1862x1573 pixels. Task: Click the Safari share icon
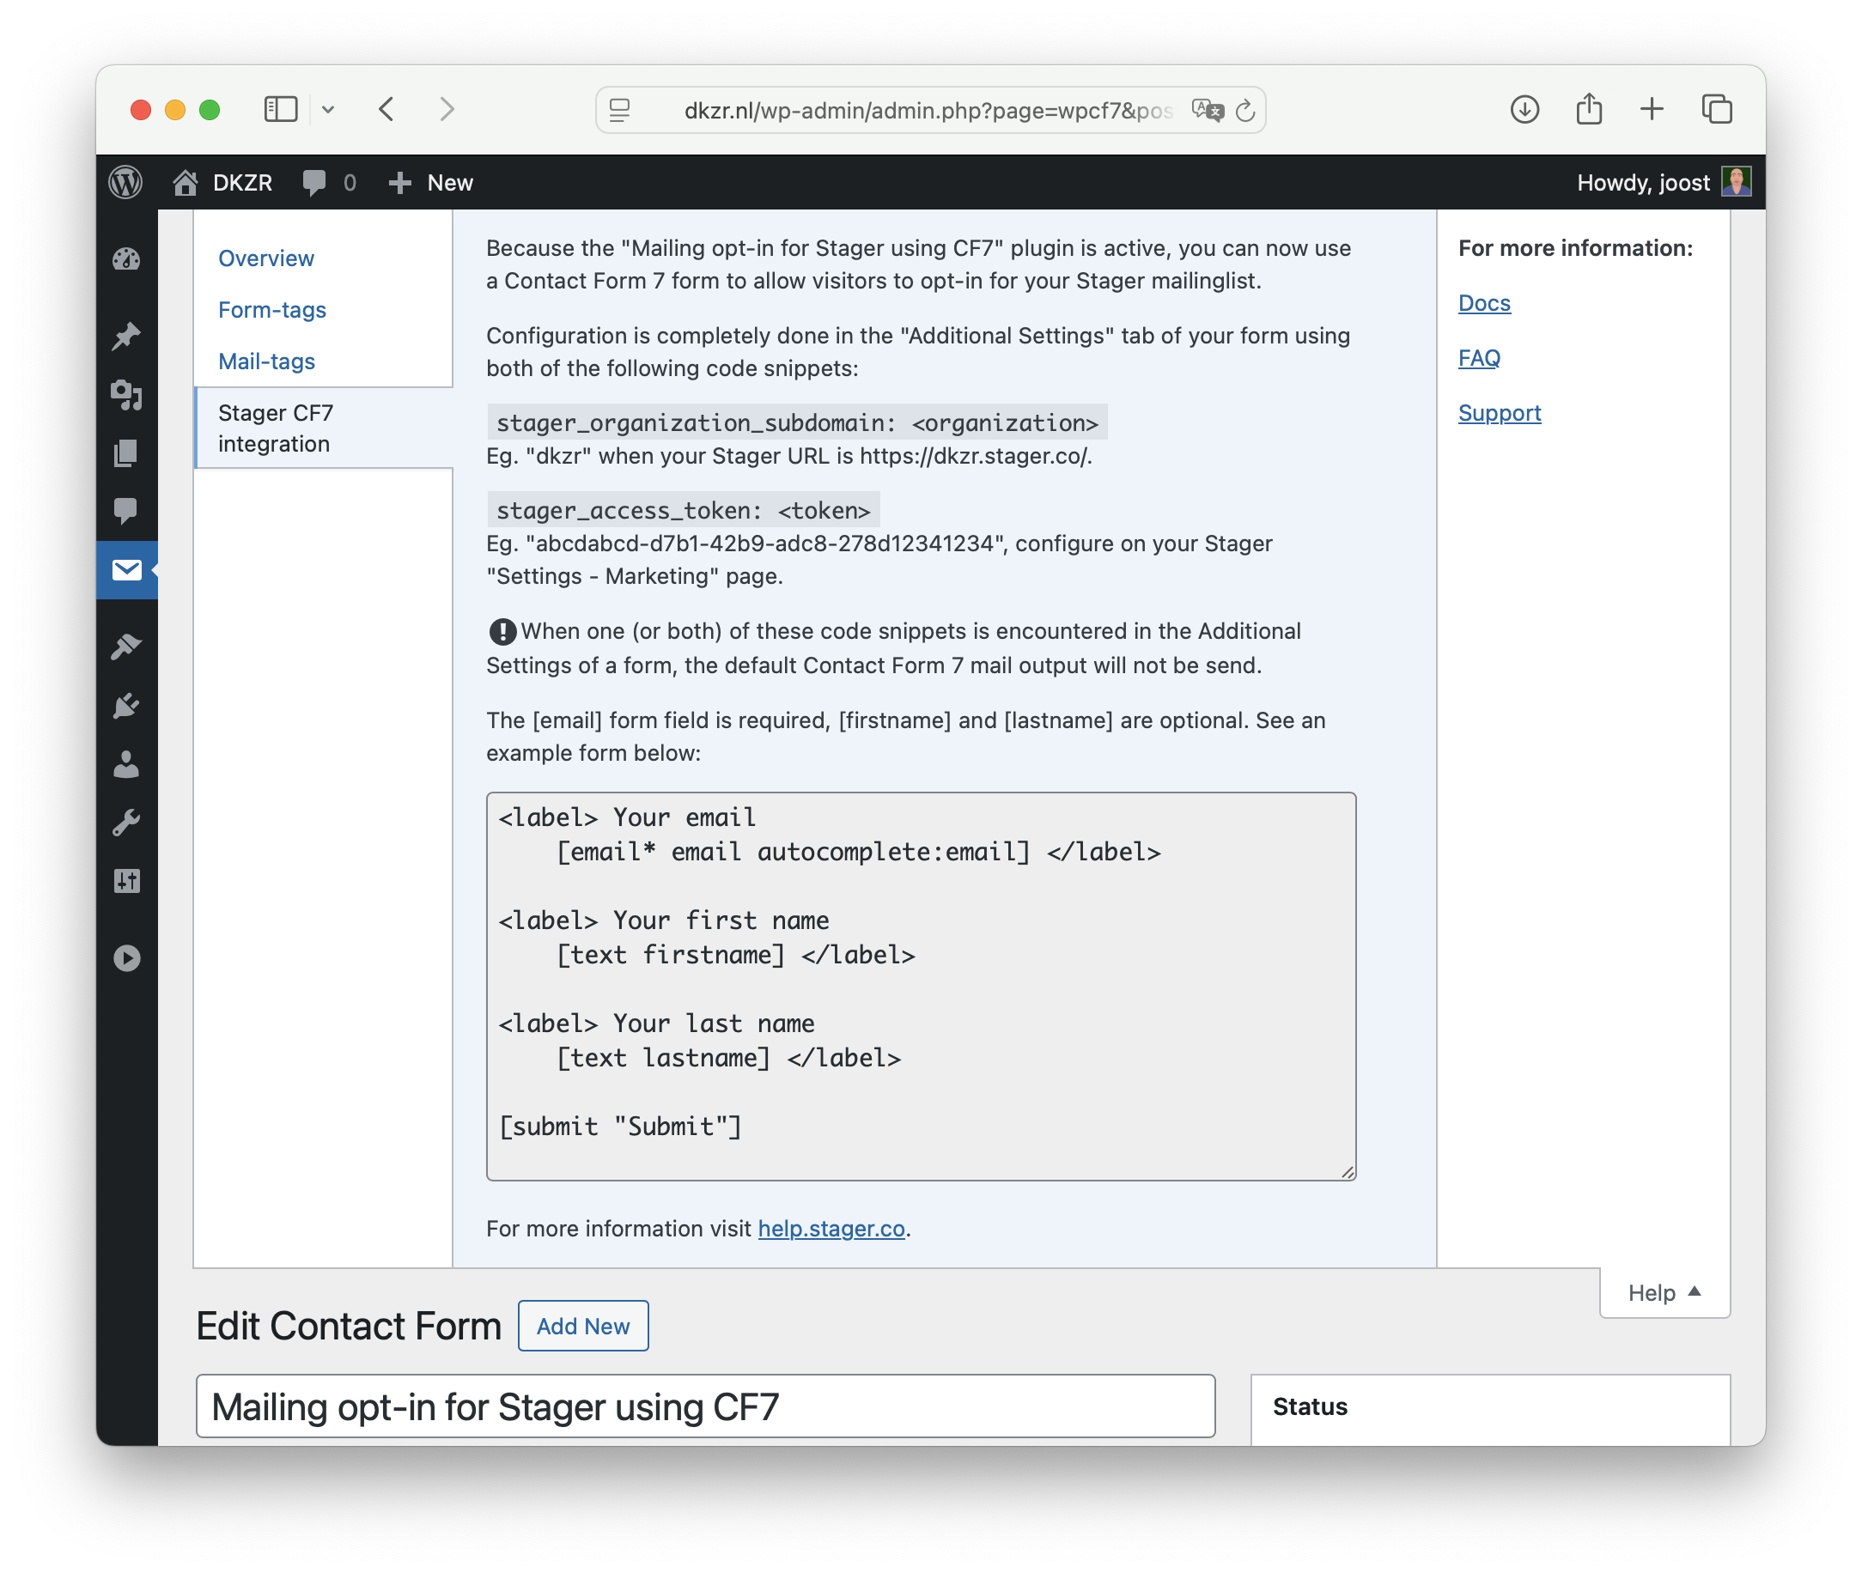pos(1588,109)
